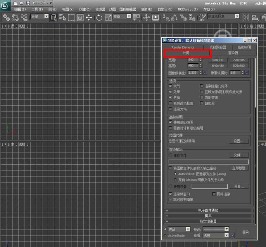Select the ActiveShade radio button
Viewport: 266px width, 247px height.
(x=165, y=235)
